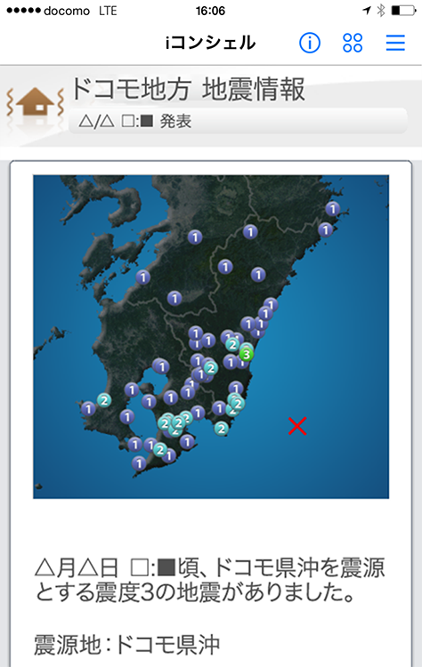The width and height of the screenshot is (422, 667).
Task: Open the four-circle grid menu icon
Action: pos(353,43)
